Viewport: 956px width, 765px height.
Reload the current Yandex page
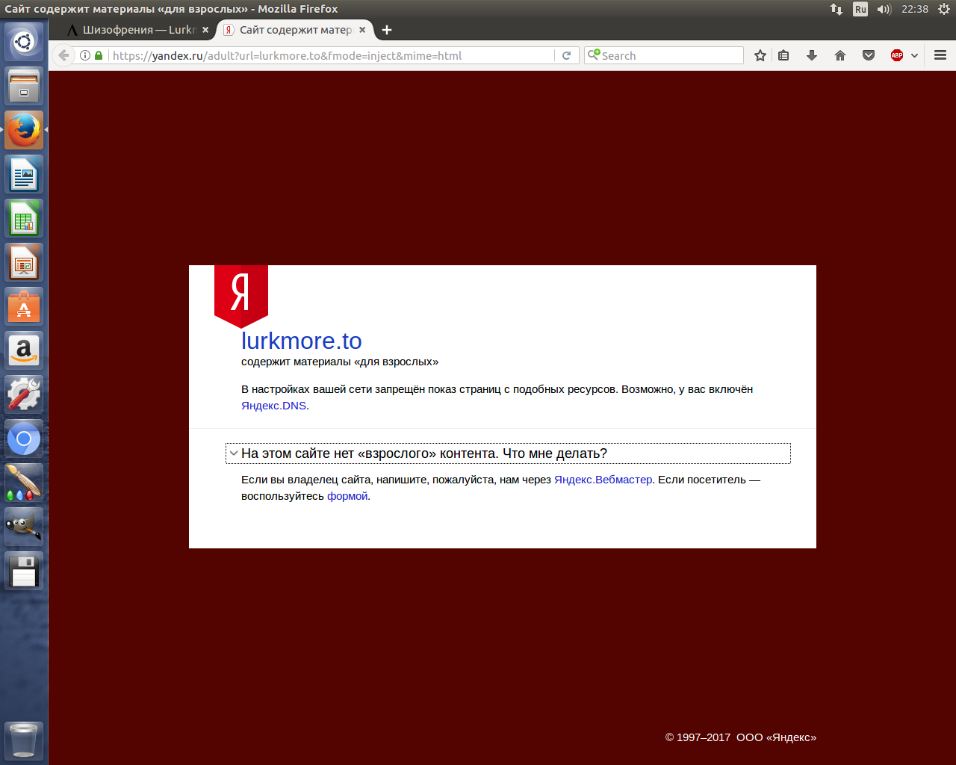[567, 55]
